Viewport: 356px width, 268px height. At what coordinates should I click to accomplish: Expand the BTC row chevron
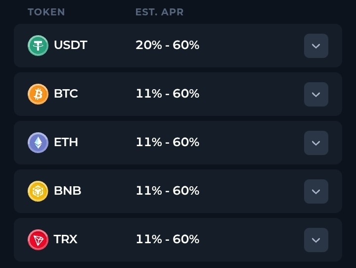[316, 95]
